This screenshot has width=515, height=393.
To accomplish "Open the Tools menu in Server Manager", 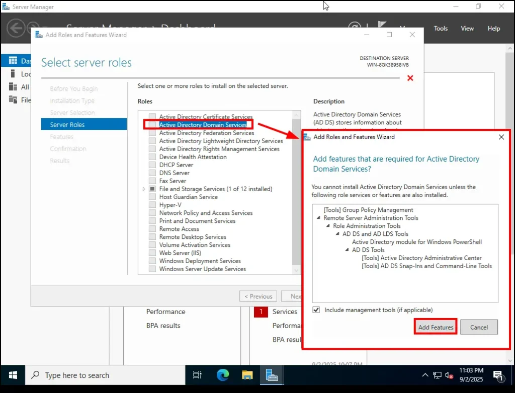I will [441, 29].
